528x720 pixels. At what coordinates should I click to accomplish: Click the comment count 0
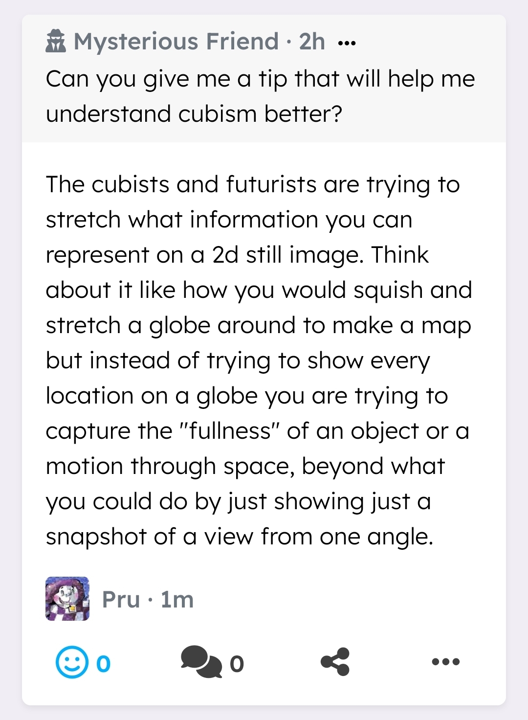point(237,664)
